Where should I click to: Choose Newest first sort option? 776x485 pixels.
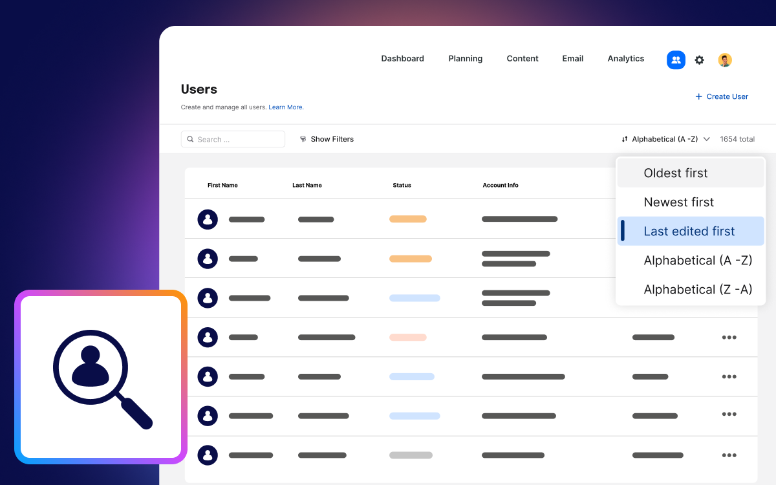[x=691, y=202]
